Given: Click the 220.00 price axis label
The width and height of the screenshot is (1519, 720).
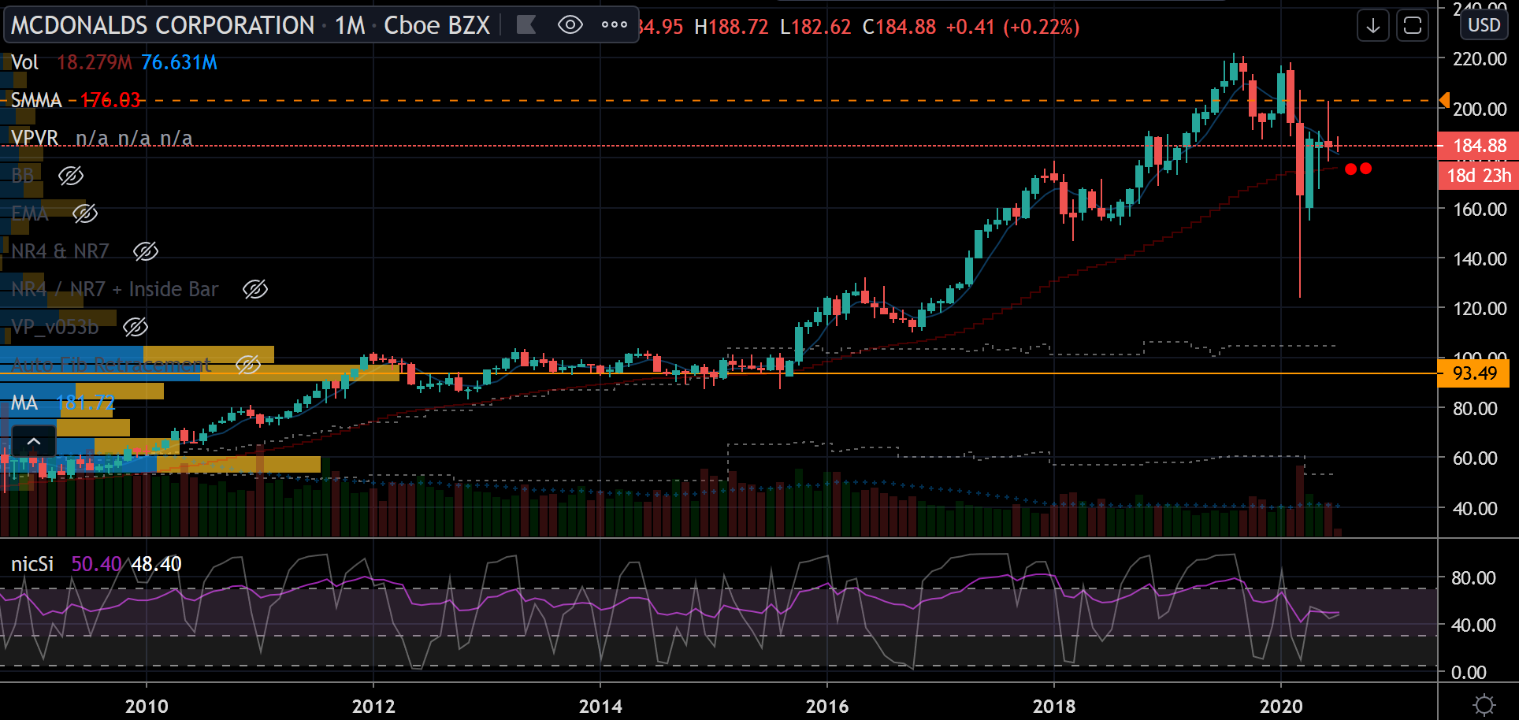Looking at the screenshot, I should tap(1480, 59).
